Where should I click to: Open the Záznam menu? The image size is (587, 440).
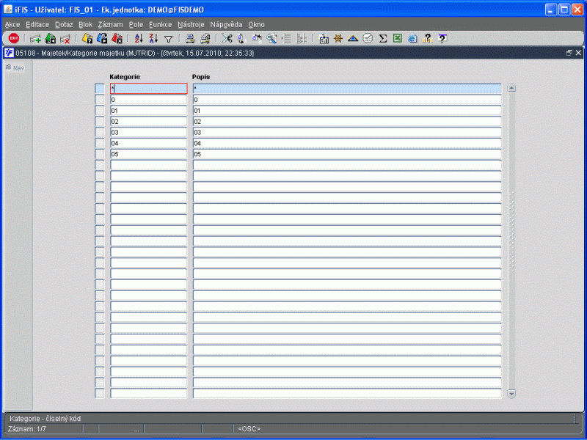point(111,24)
